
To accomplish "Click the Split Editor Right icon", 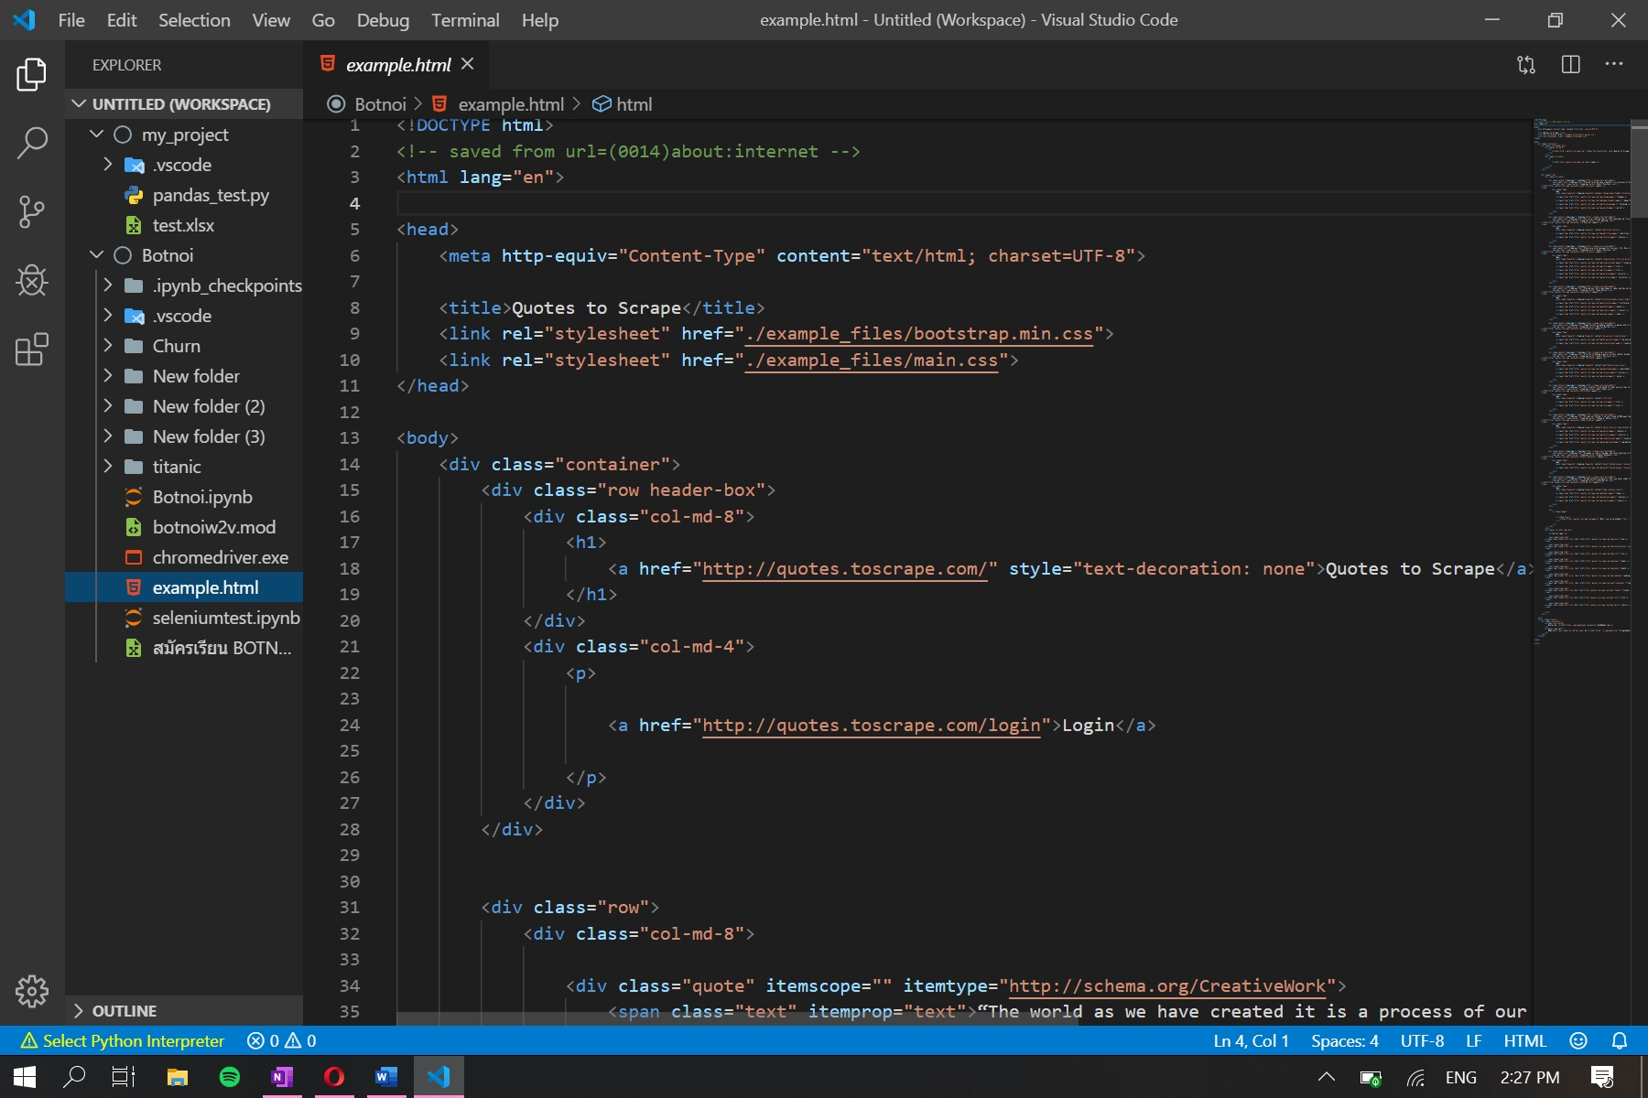I will 1570,65.
